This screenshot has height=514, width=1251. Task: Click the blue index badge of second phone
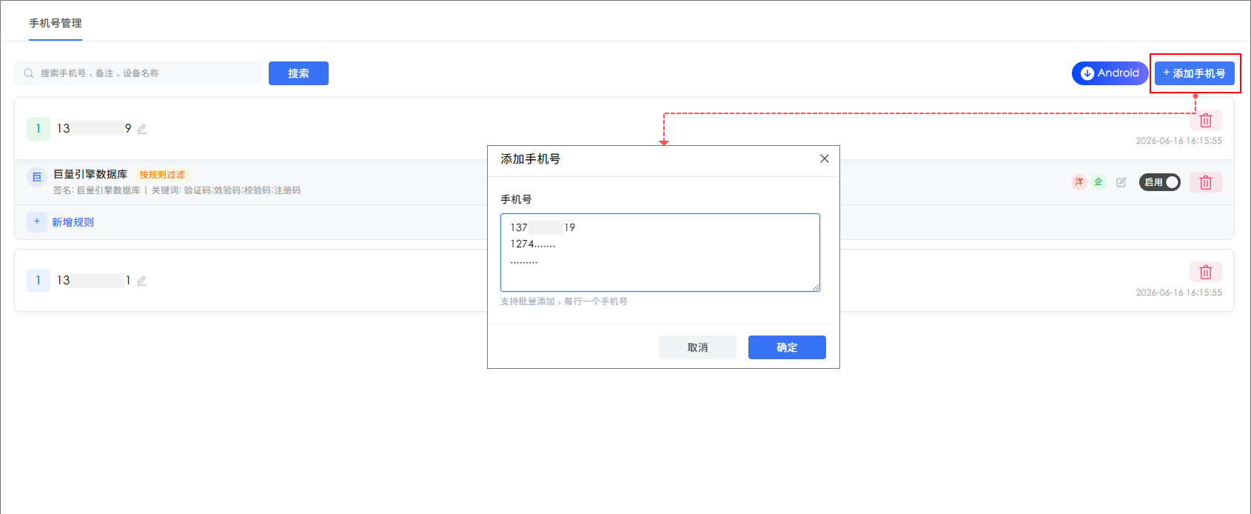pyautogui.click(x=38, y=281)
